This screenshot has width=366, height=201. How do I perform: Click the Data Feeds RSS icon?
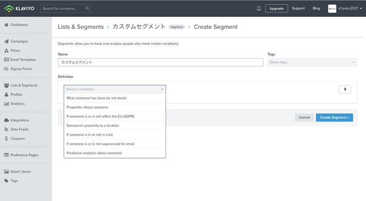pyautogui.click(x=6, y=129)
